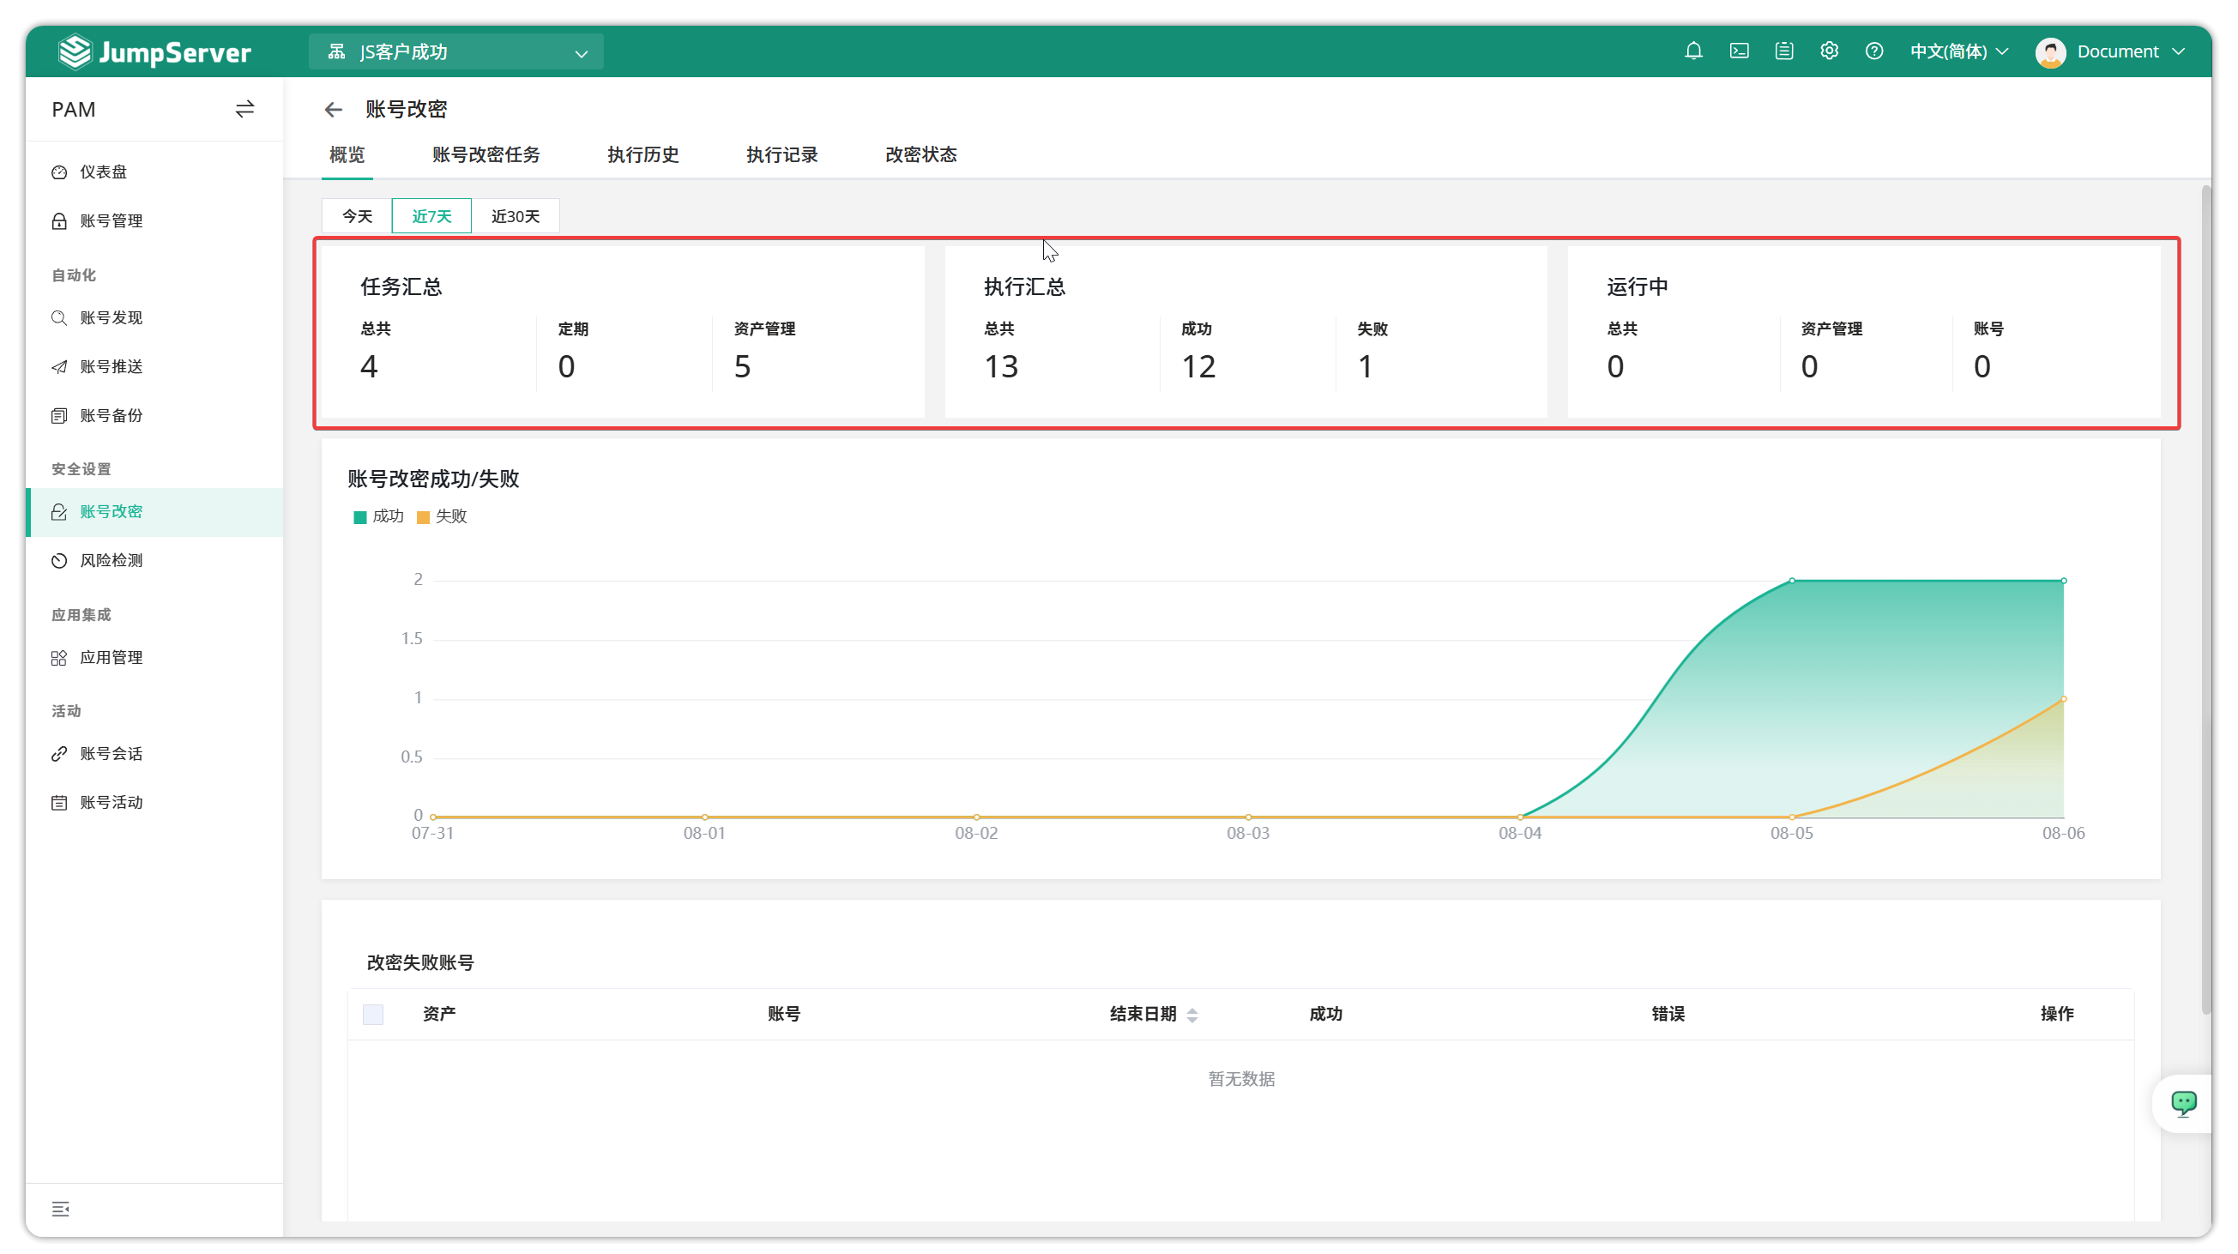
Task: Switch to the 概览 tab
Action: (x=347, y=154)
